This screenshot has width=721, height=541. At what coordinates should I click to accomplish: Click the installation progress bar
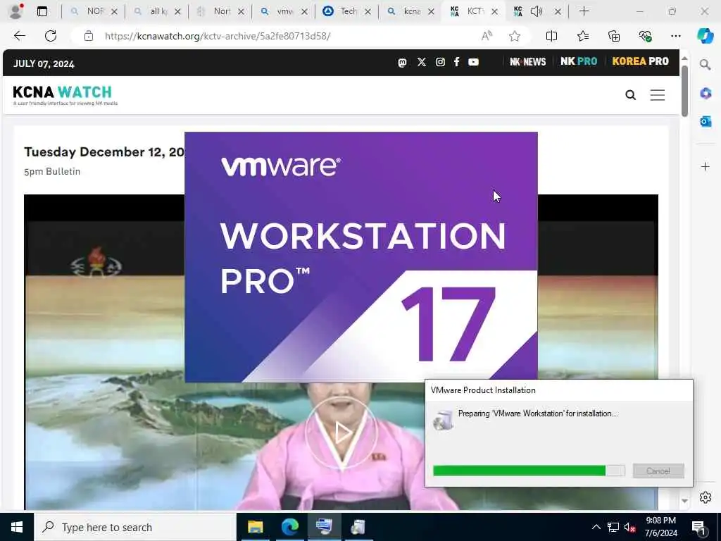point(529,471)
